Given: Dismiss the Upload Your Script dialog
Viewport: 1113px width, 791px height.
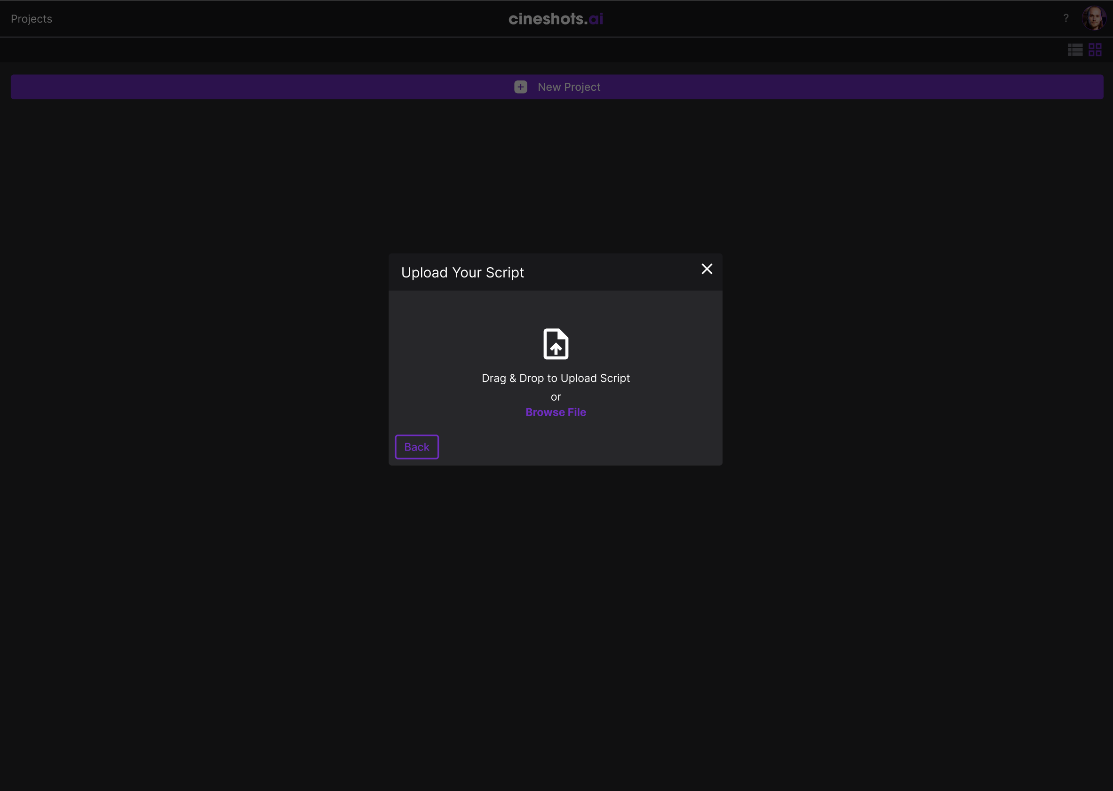Looking at the screenshot, I should [707, 269].
